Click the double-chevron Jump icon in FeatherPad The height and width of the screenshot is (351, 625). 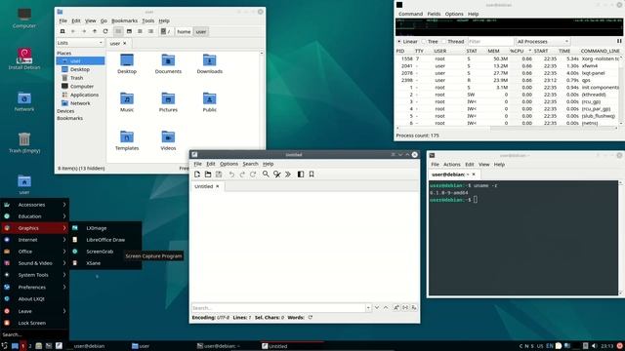coord(288,175)
